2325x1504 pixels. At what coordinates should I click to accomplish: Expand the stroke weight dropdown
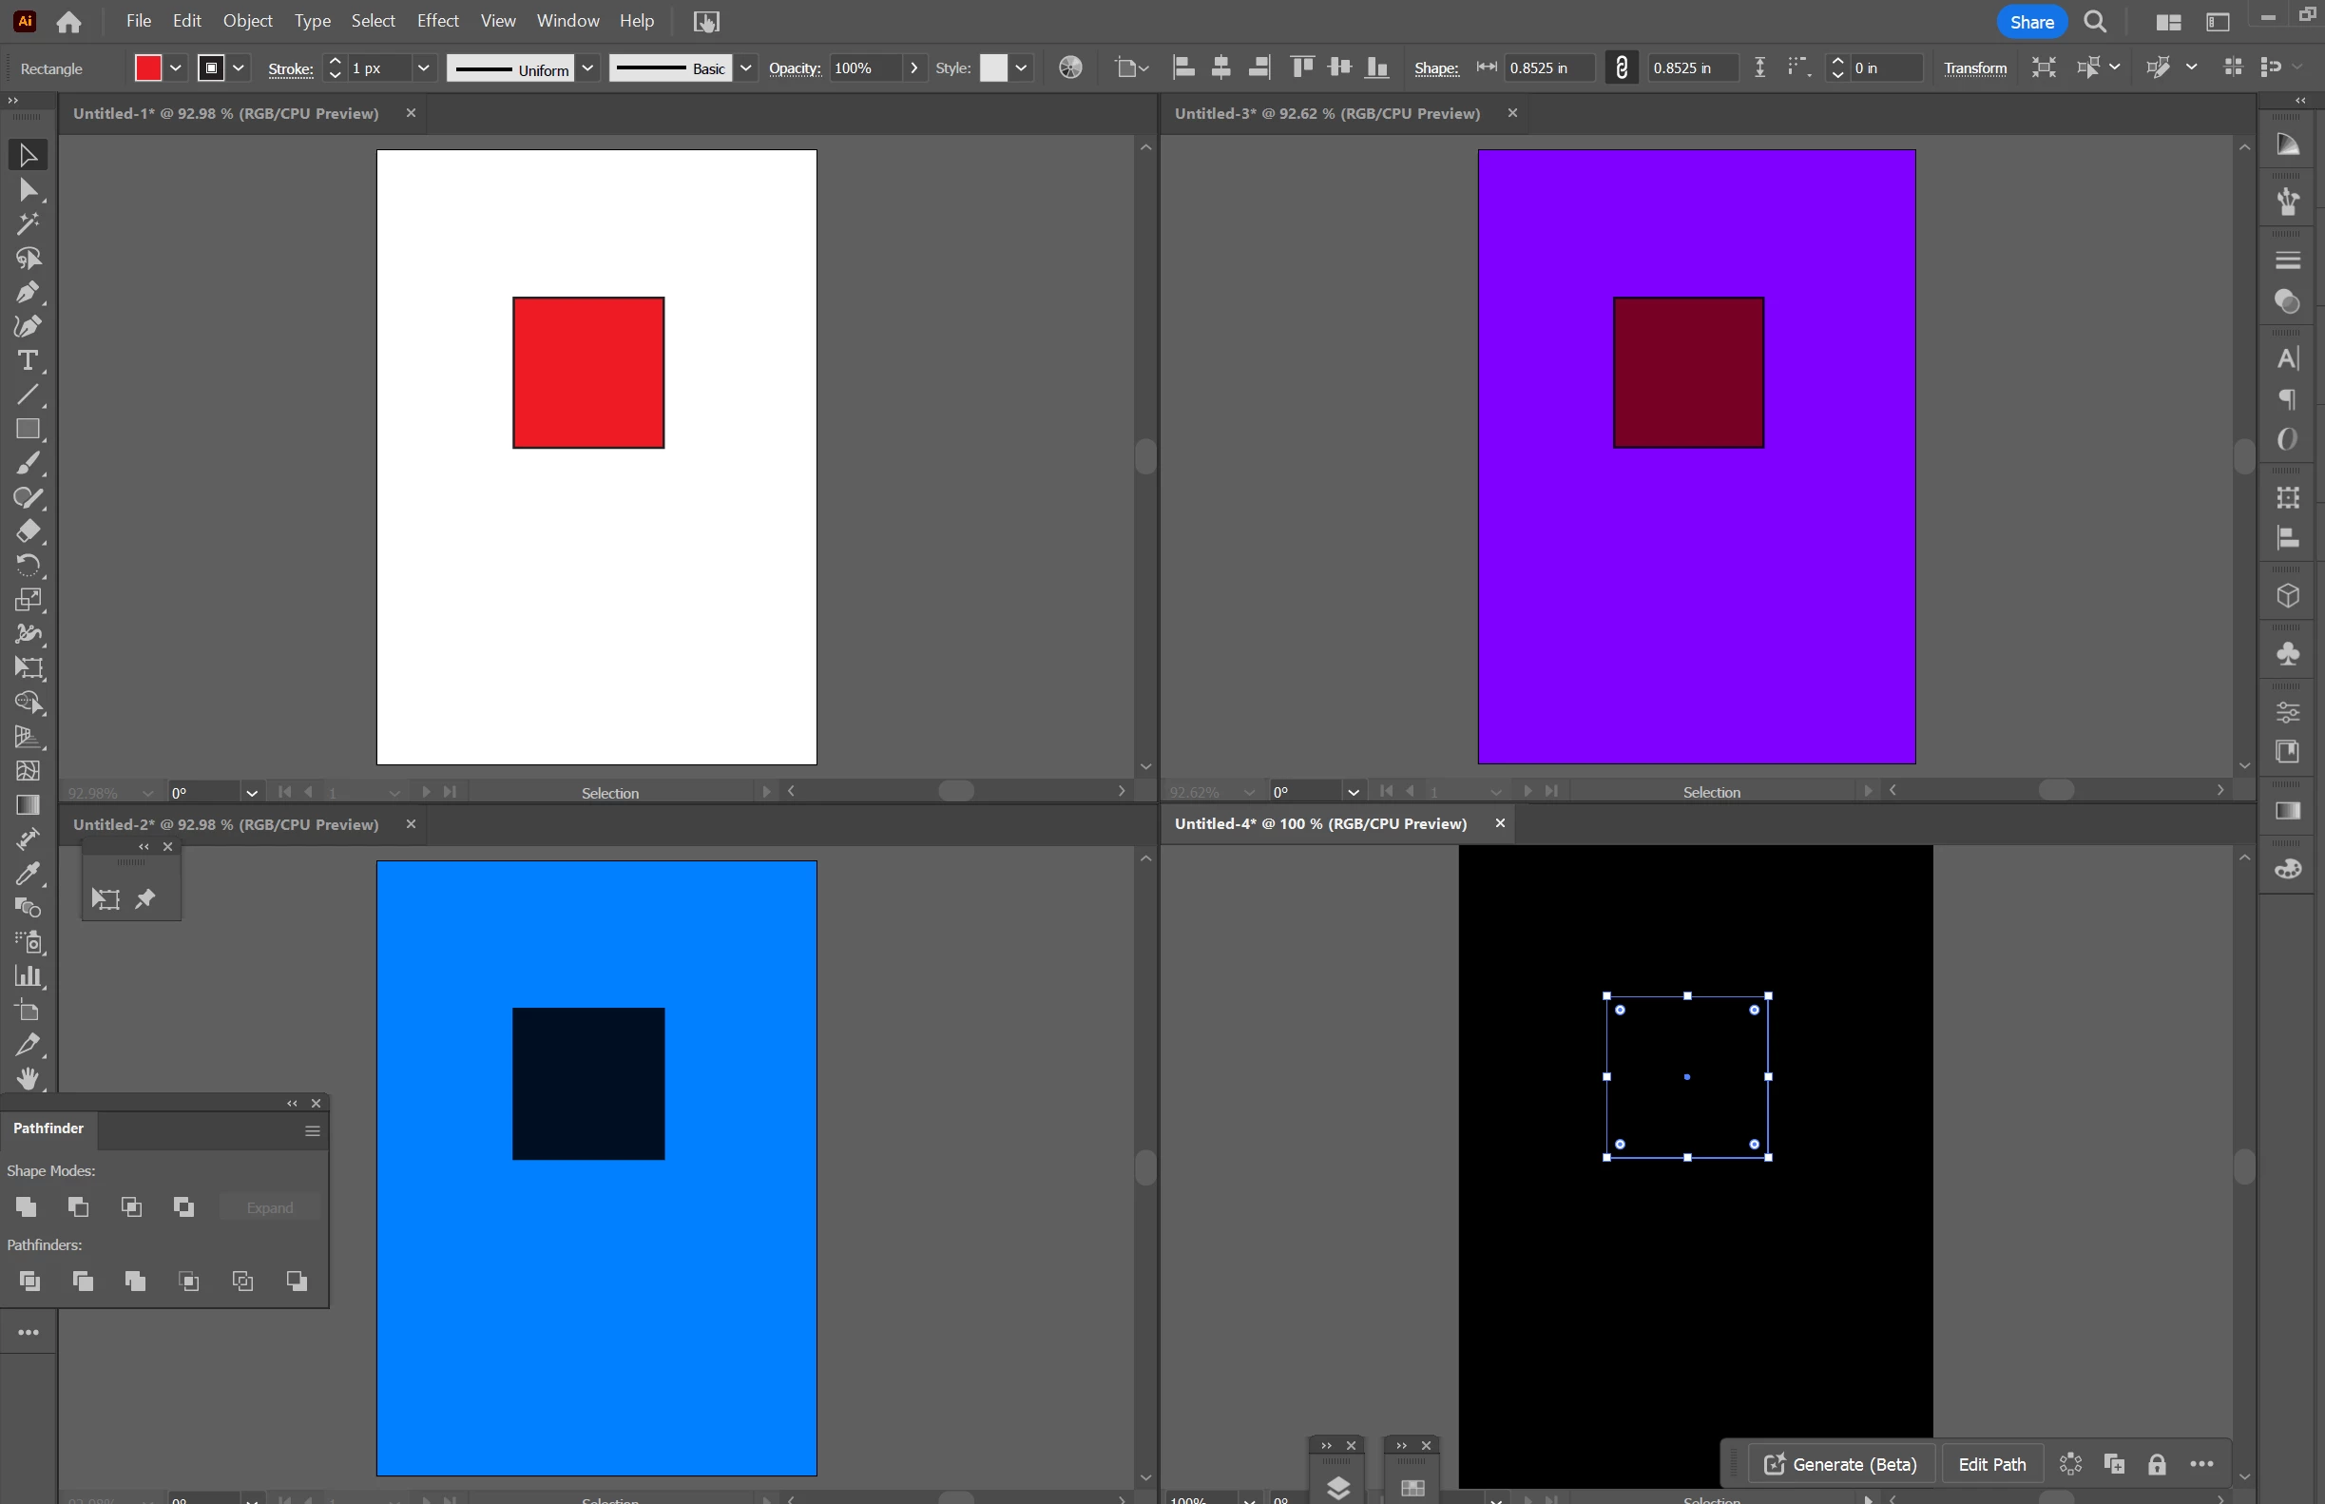coord(423,67)
